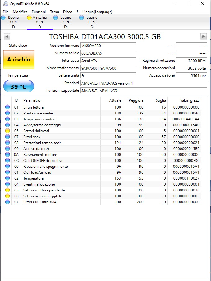Click the blue status orb for drive D:
The image size is (211, 281).
55,17
